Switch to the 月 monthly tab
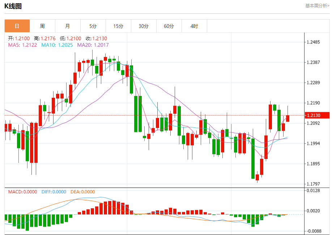332x235 pixels. tap(68, 26)
